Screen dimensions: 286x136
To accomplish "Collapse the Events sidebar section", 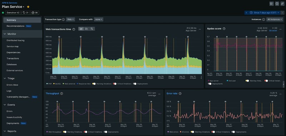I will point(5,105).
